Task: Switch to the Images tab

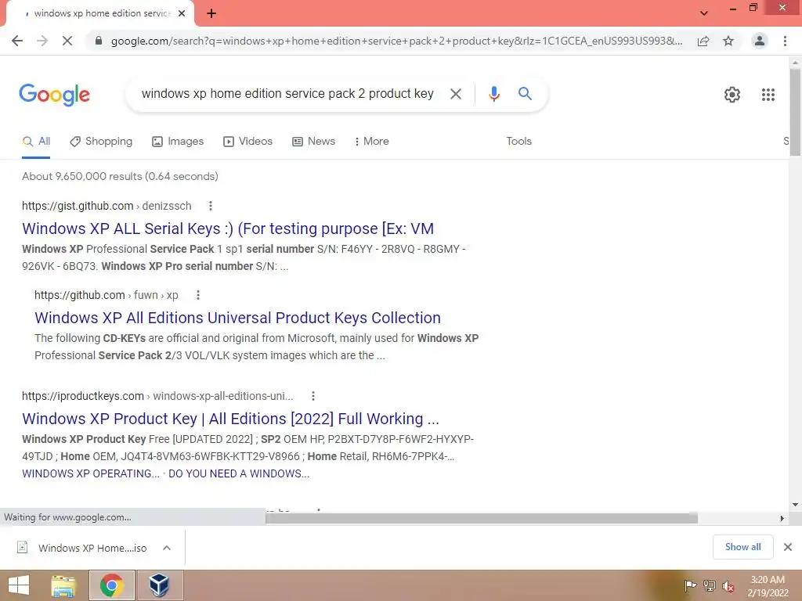Action: pyautogui.click(x=178, y=142)
